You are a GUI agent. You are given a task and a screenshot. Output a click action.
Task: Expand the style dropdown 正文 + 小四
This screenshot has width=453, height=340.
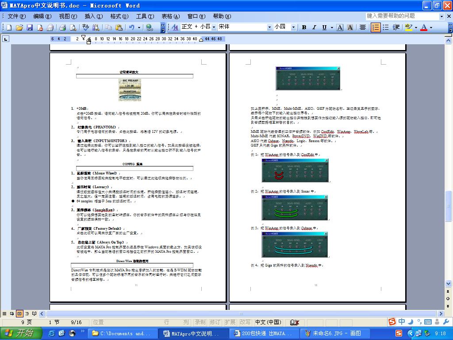(214, 27)
